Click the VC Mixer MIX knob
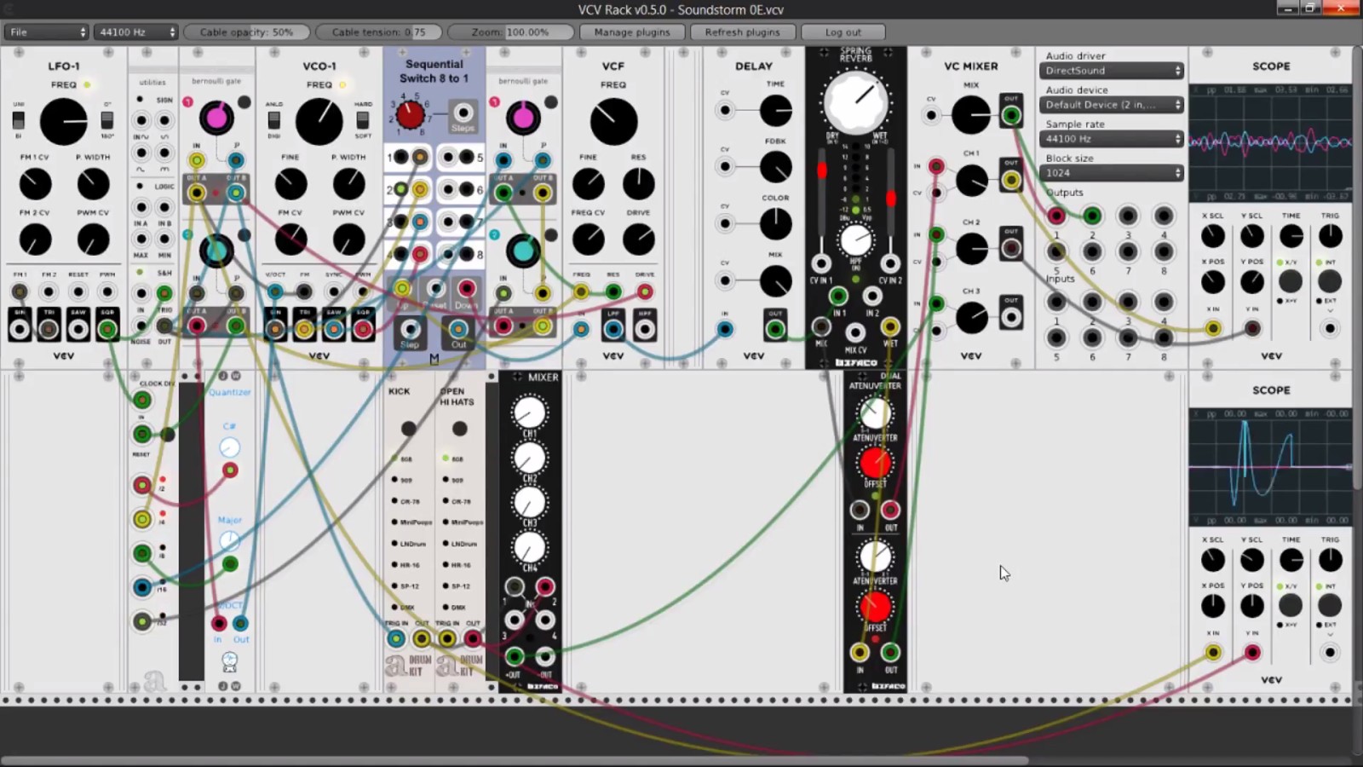This screenshot has height=767, width=1363. pos(971,114)
